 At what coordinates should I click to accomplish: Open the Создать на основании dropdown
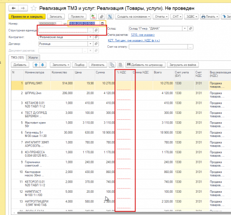coord(133,17)
